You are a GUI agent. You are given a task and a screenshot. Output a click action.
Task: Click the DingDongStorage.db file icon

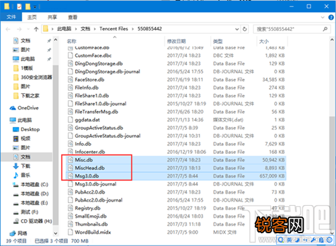[x=71, y=63]
